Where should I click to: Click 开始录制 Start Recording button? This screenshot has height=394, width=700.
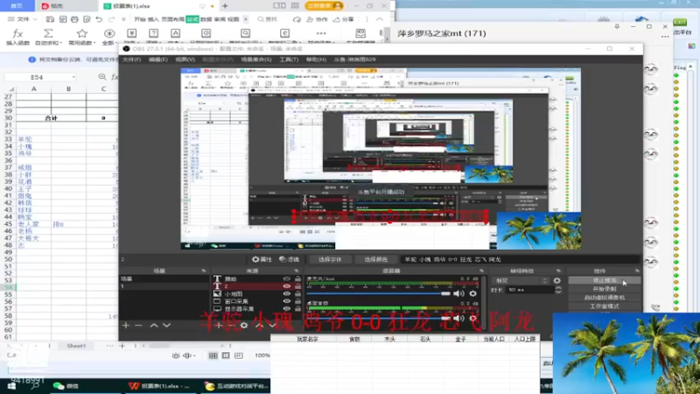click(x=605, y=289)
